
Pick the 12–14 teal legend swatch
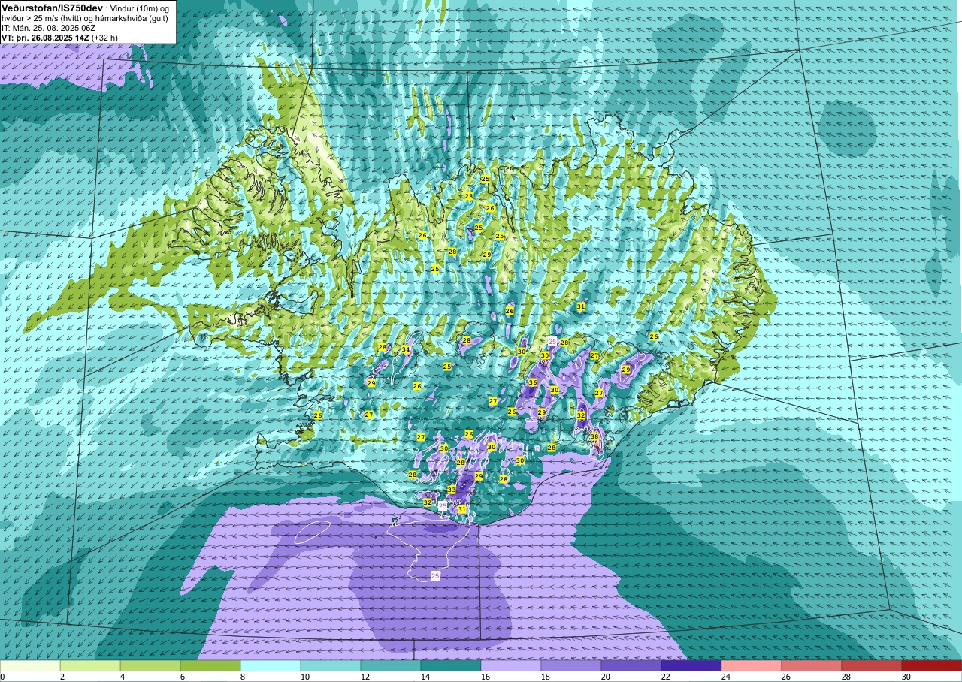click(391, 665)
